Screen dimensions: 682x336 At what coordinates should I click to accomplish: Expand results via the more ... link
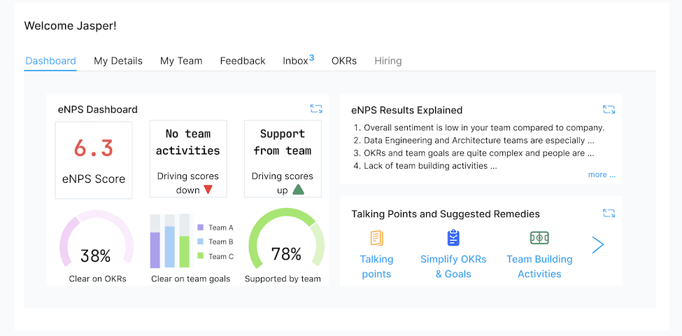(x=602, y=174)
